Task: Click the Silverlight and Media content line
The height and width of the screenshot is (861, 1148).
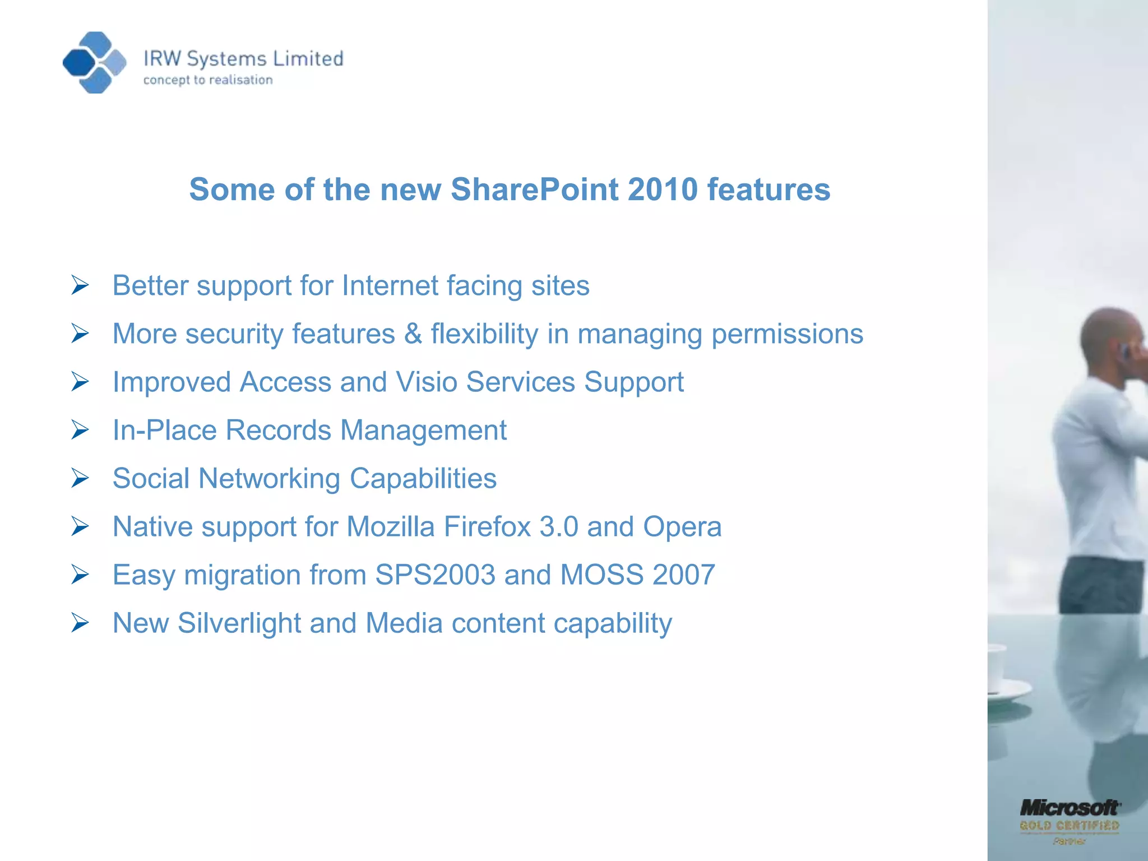Action: [x=392, y=623]
